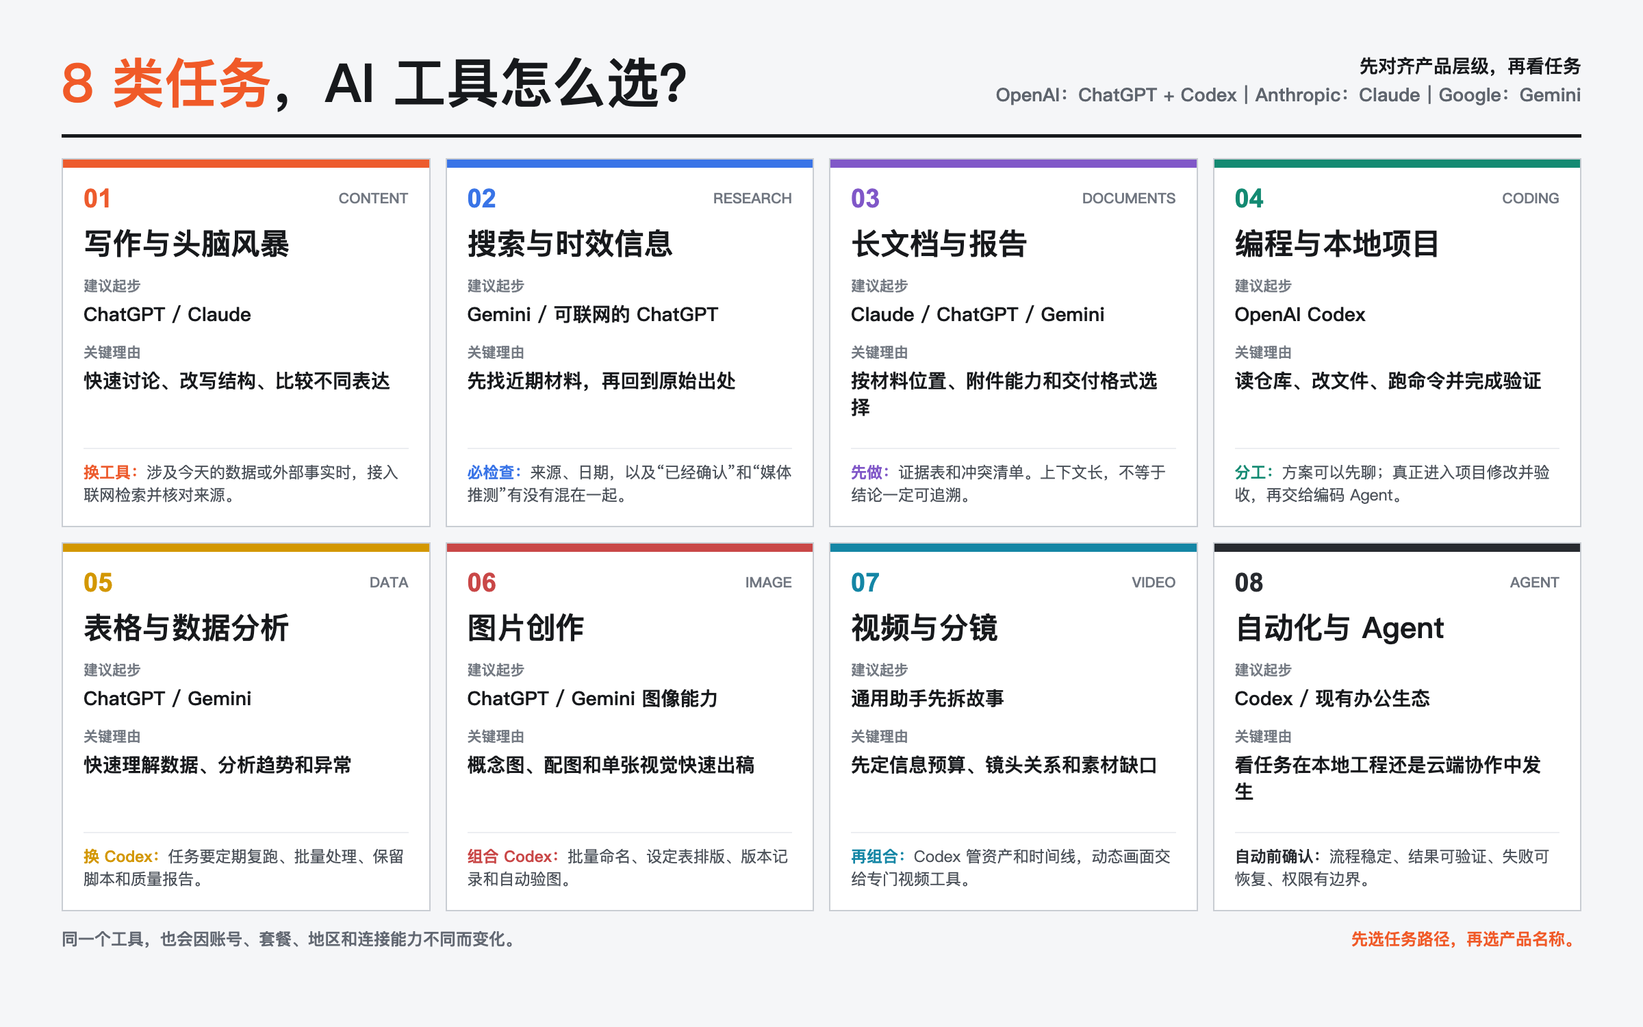Click '先找近期材料，再回到原始出处'
Image resolution: width=1643 pixels, height=1027 pixels.
point(602,381)
